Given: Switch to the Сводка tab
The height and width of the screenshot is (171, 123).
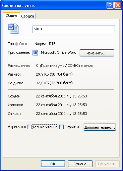Looking at the screenshot, I should (27, 16).
